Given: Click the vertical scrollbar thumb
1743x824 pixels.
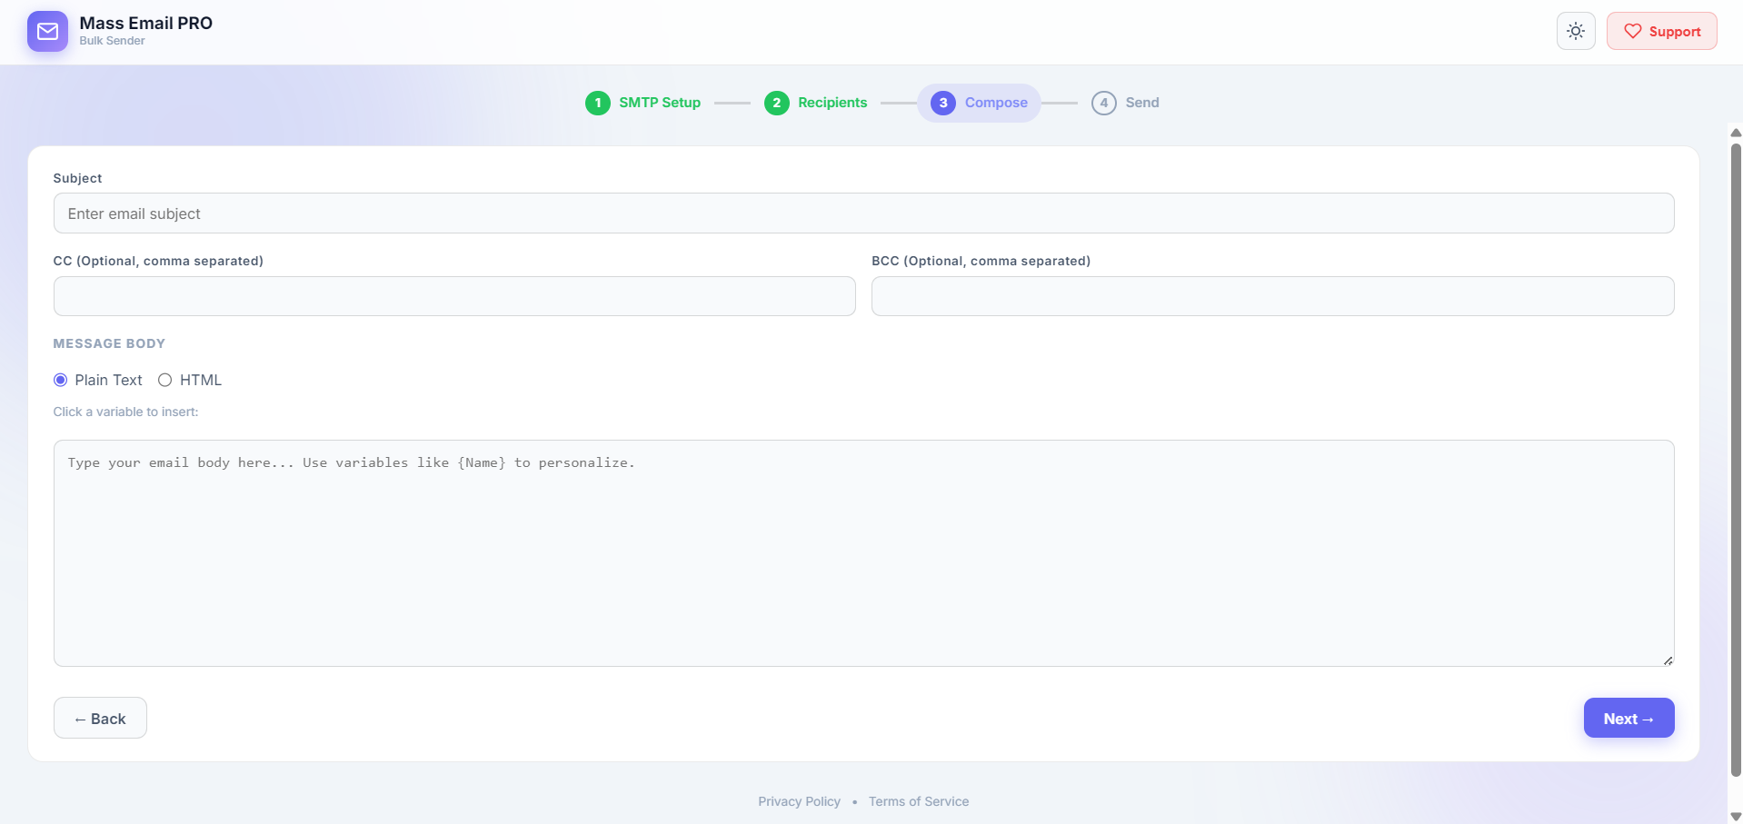Looking at the screenshot, I should pyautogui.click(x=1736, y=461).
